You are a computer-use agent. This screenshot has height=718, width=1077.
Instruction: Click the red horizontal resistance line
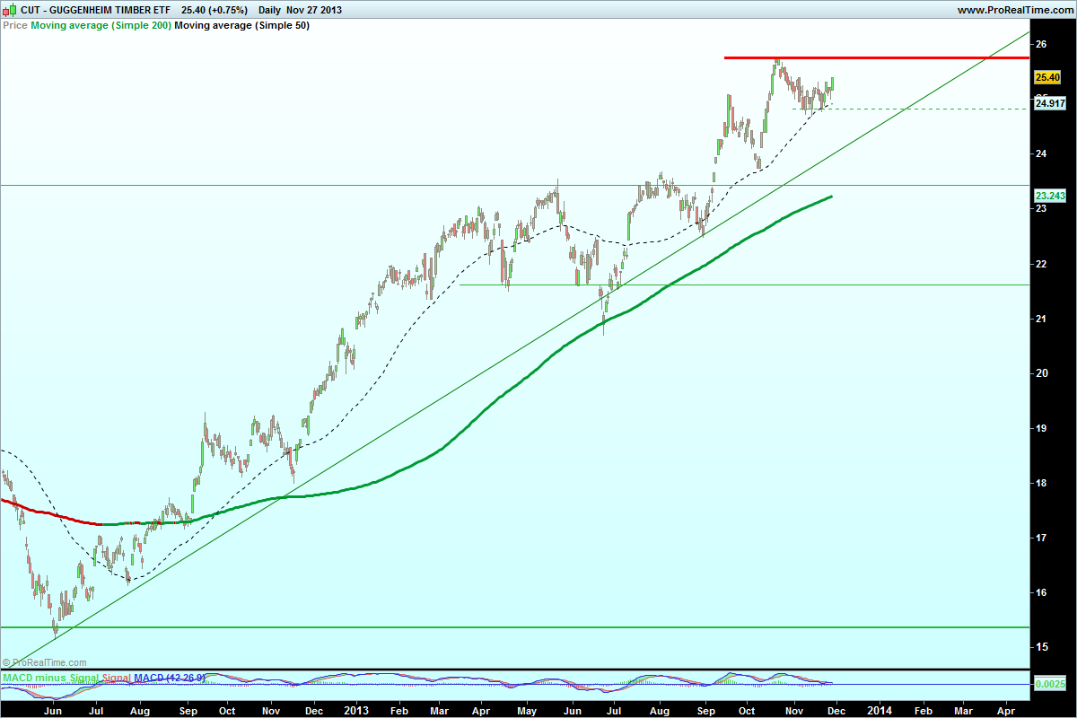876,57
